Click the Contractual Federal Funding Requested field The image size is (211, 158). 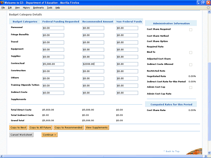(53, 64)
